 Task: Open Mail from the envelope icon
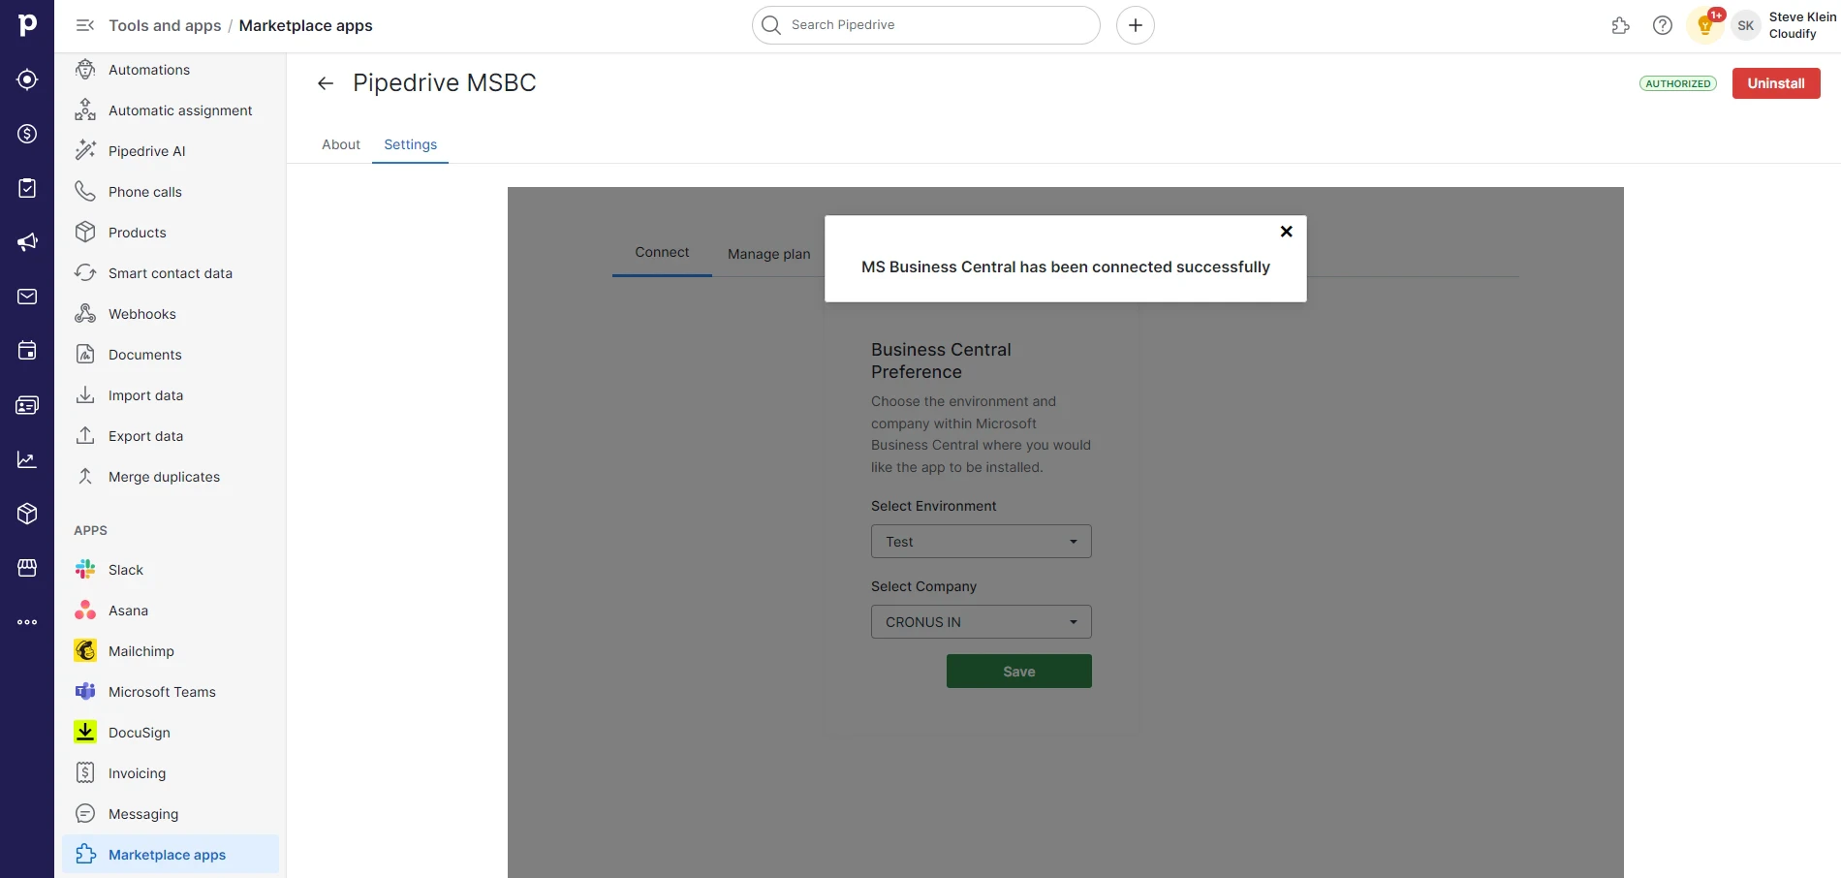[x=27, y=297]
